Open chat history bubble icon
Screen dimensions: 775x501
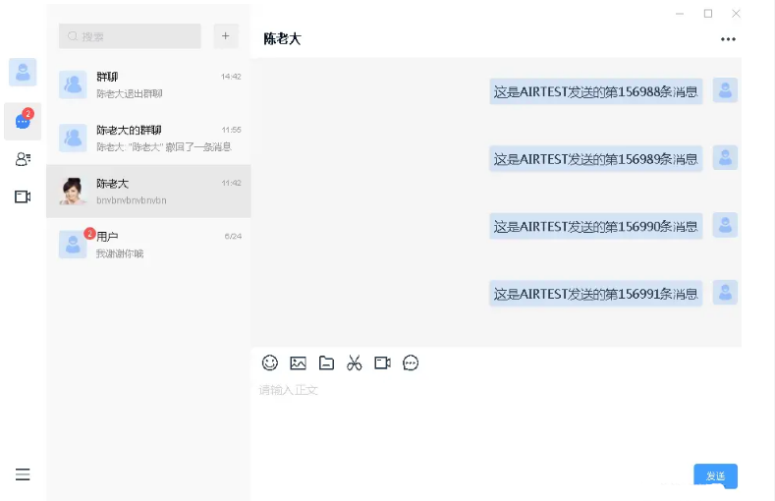tap(411, 363)
